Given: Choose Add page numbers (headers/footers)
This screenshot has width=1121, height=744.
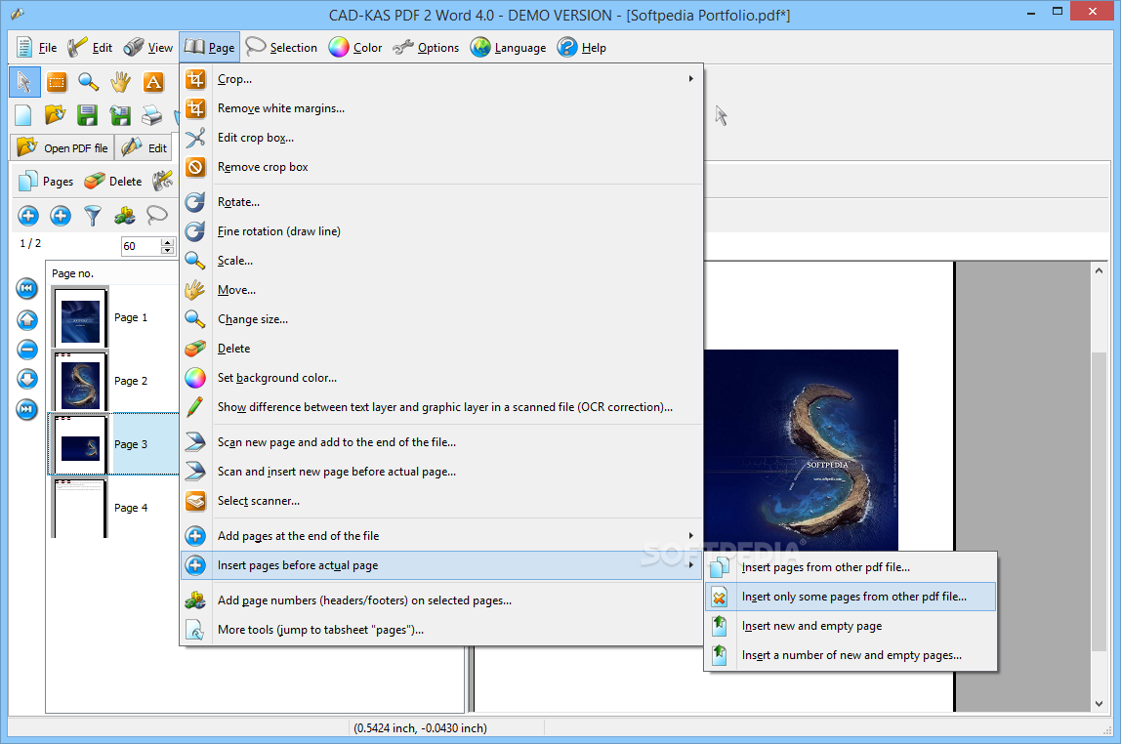Looking at the screenshot, I should (441, 600).
